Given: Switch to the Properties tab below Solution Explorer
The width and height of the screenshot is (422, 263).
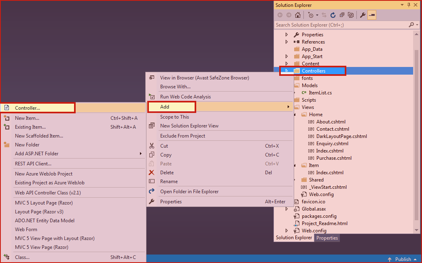Looking at the screenshot, I should point(327,238).
